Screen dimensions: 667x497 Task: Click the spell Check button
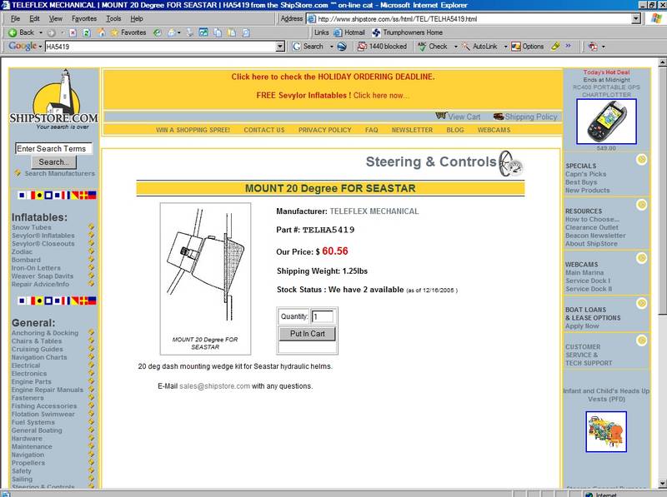pyautogui.click(x=433, y=47)
